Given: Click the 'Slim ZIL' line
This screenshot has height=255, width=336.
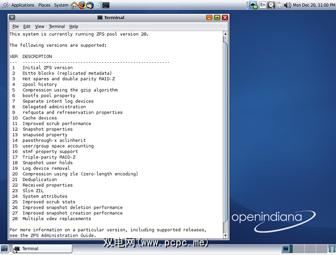Looking at the screenshot, I should tap(33, 191).
